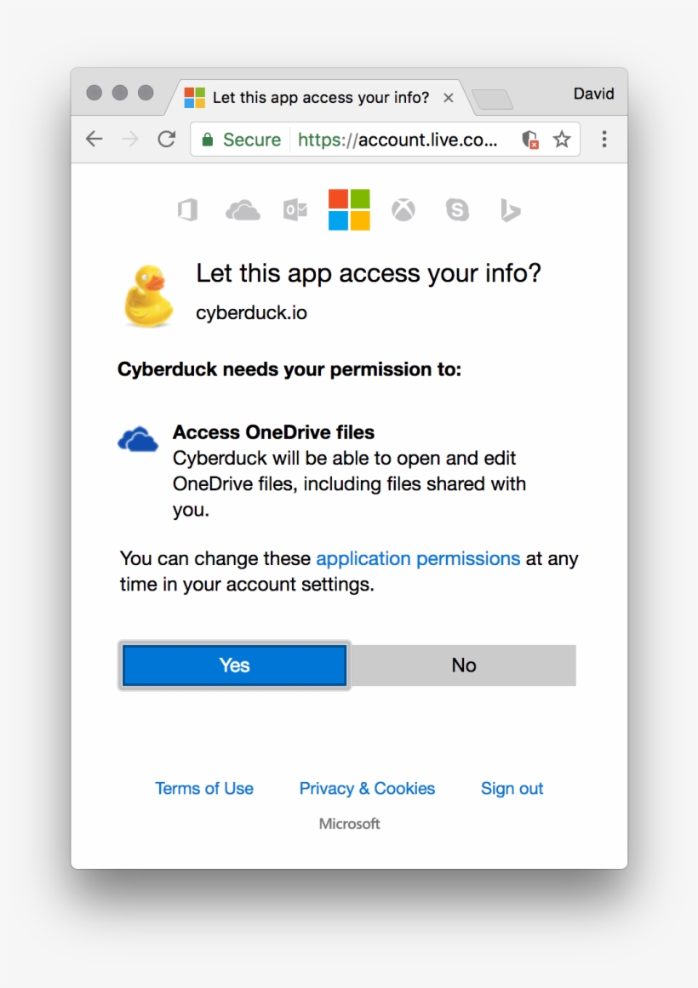The height and width of the screenshot is (988, 698).
Task: Select the Outlook icon
Action: point(295,209)
